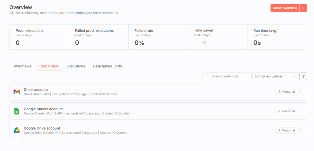The width and height of the screenshot is (314, 151).
Task: Switch to the Executions tab
Action: [x=76, y=66]
